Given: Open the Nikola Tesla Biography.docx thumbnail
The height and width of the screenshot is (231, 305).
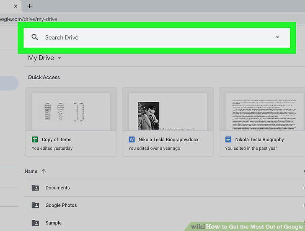Looking at the screenshot, I should [x=168, y=112].
